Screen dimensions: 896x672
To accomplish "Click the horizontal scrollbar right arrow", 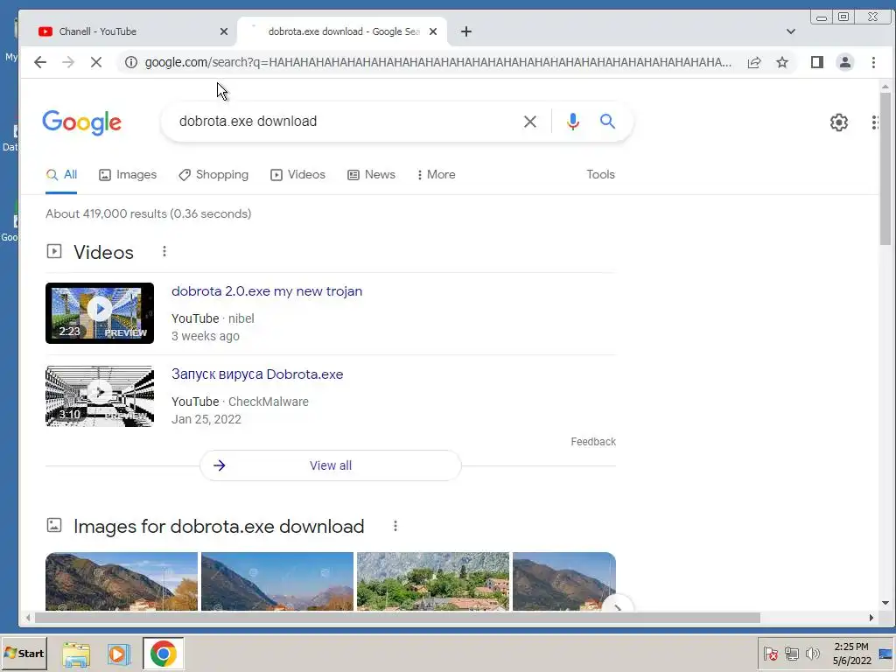I will click(x=871, y=618).
